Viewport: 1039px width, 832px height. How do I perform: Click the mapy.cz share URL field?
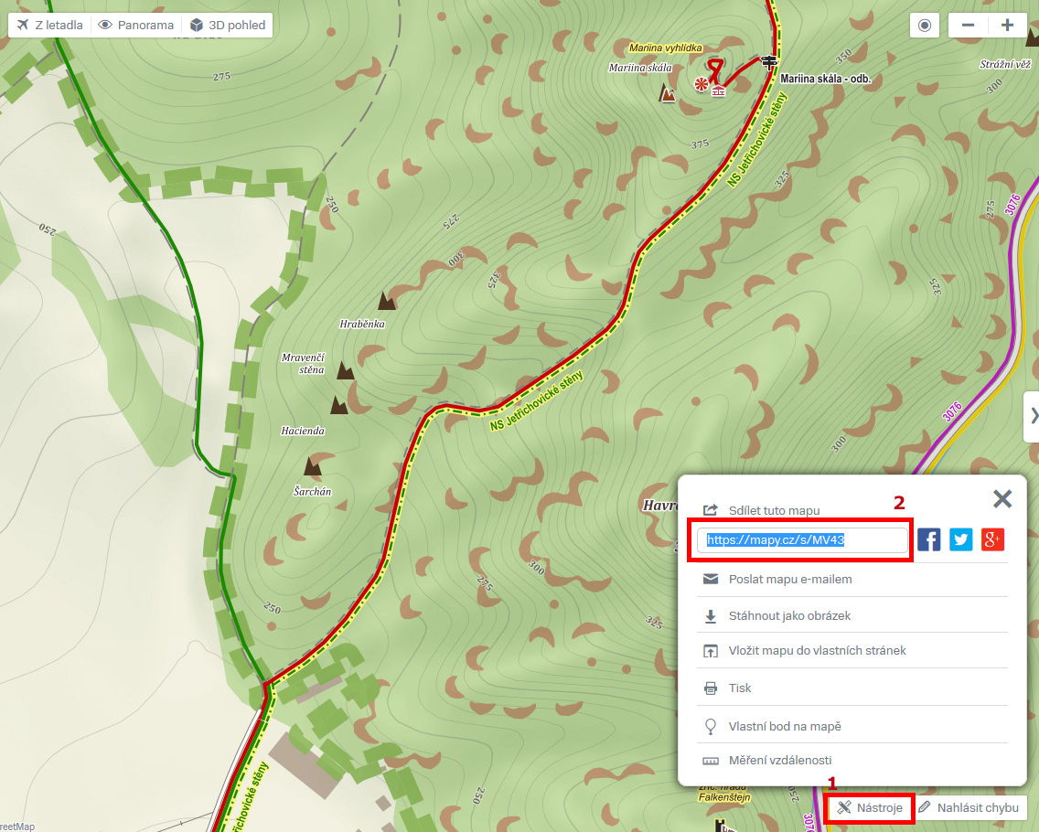[802, 539]
